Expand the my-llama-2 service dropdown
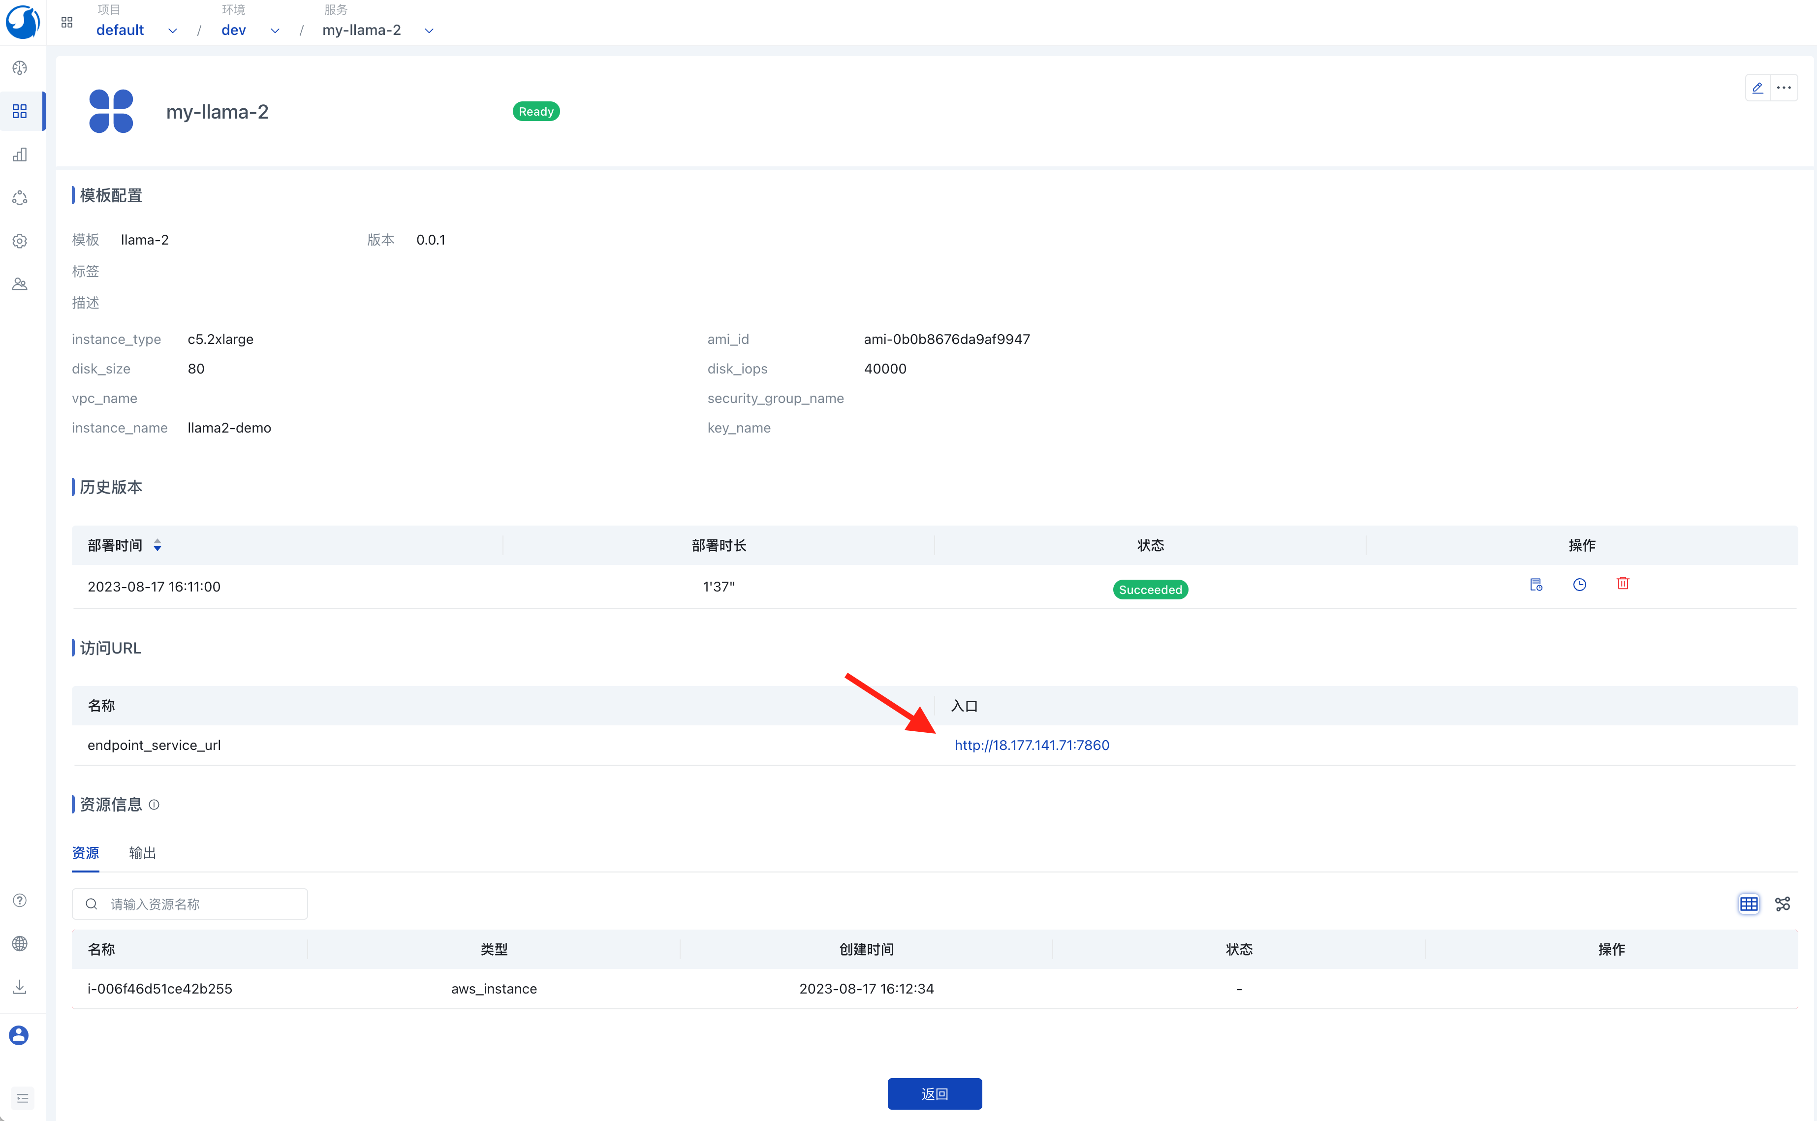Viewport: 1817px width, 1121px height. click(x=429, y=31)
